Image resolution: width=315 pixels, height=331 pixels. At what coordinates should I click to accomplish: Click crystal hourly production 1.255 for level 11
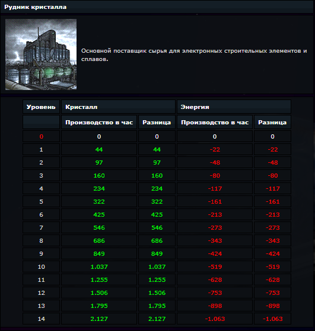click(x=99, y=280)
